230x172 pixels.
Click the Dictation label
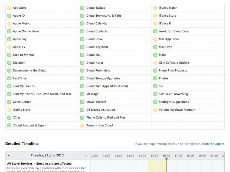coord(19,63)
